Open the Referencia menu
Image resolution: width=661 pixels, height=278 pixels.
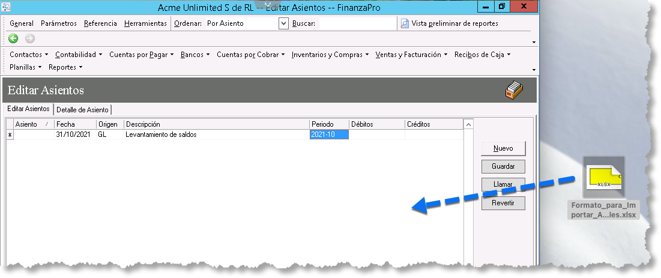coord(100,23)
